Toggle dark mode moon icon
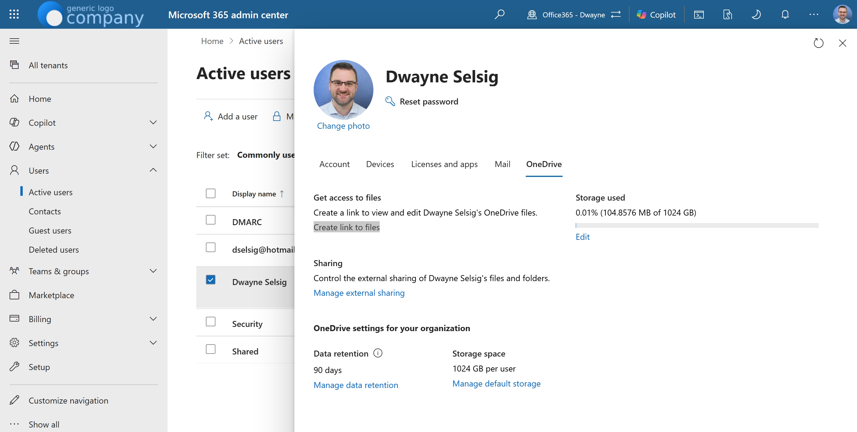Screen dimensions: 857x432 (x=756, y=15)
